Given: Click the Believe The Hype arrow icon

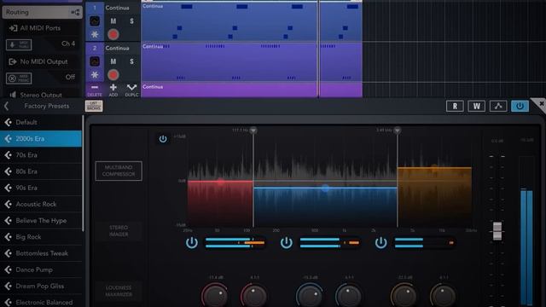Looking at the screenshot, I should click(8, 220).
